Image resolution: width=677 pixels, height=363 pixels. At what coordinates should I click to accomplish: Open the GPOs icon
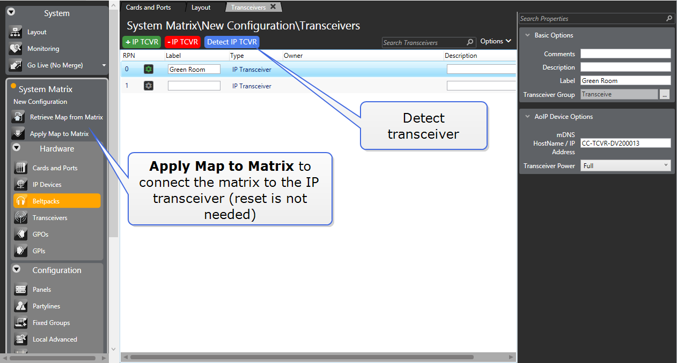coord(21,235)
